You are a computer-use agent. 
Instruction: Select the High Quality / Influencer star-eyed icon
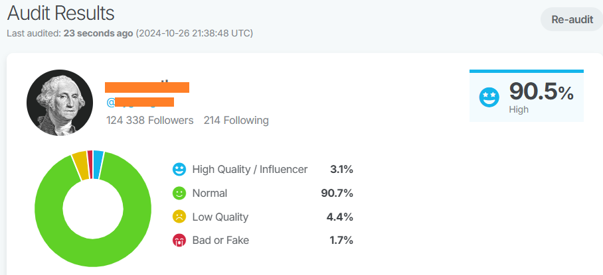(x=179, y=169)
